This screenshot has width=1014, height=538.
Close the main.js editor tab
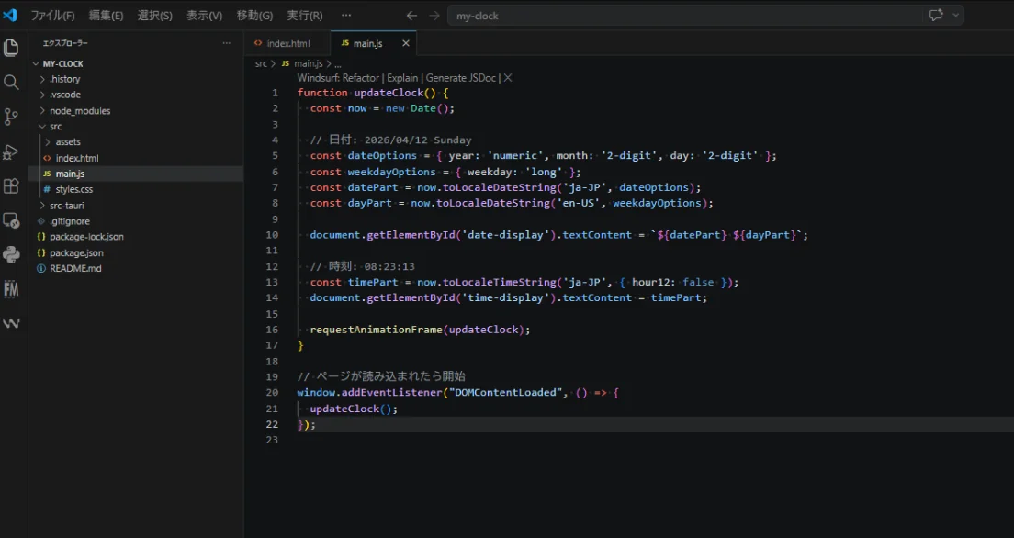point(405,43)
